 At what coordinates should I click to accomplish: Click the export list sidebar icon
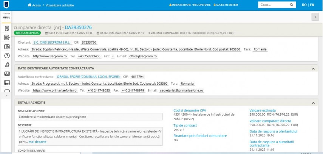coord(6,38)
